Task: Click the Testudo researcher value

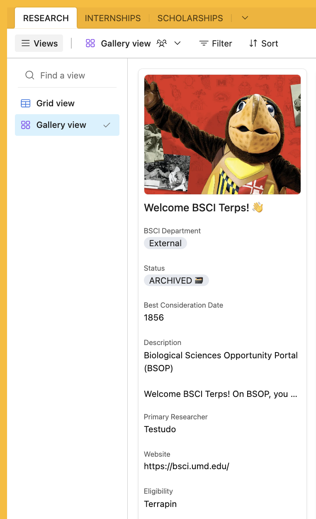Action: click(x=160, y=429)
